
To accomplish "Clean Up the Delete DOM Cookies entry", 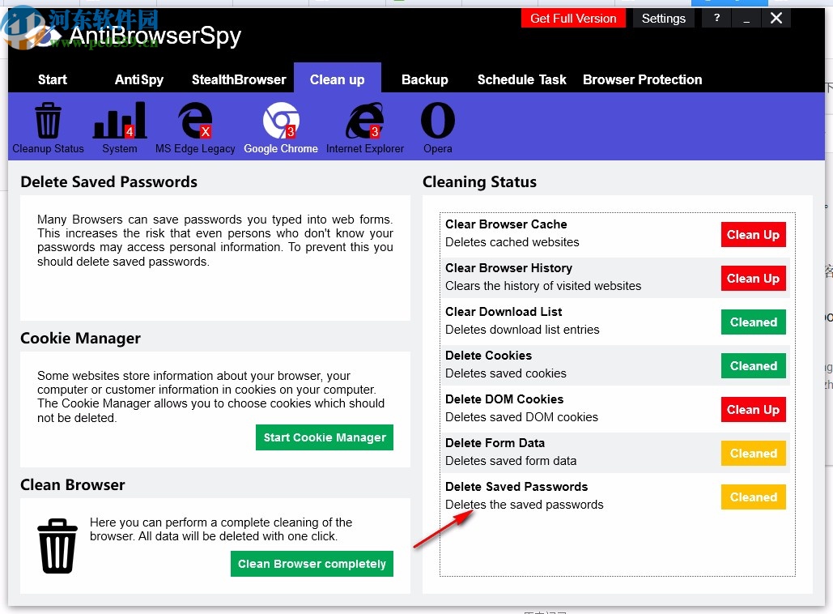I will pyautogui.click(x=753, y=409).
